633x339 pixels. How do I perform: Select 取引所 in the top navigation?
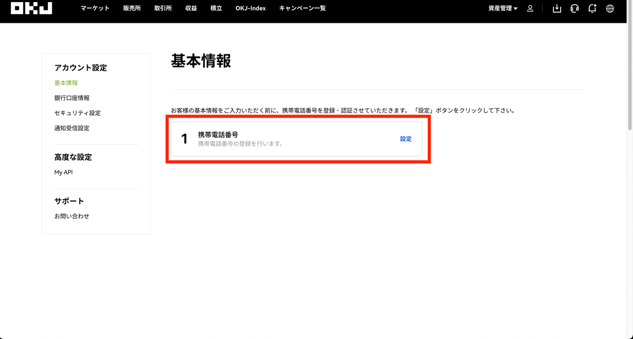pyautogui.click(x=163, y=8)
